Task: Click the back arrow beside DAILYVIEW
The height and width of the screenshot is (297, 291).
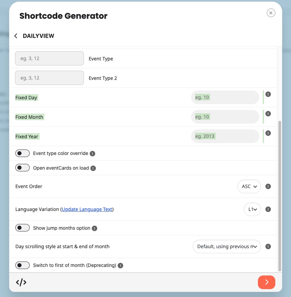Action: (16, 36)
